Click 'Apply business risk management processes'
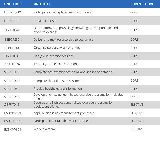160x160 pixels. tap(64, 113)
